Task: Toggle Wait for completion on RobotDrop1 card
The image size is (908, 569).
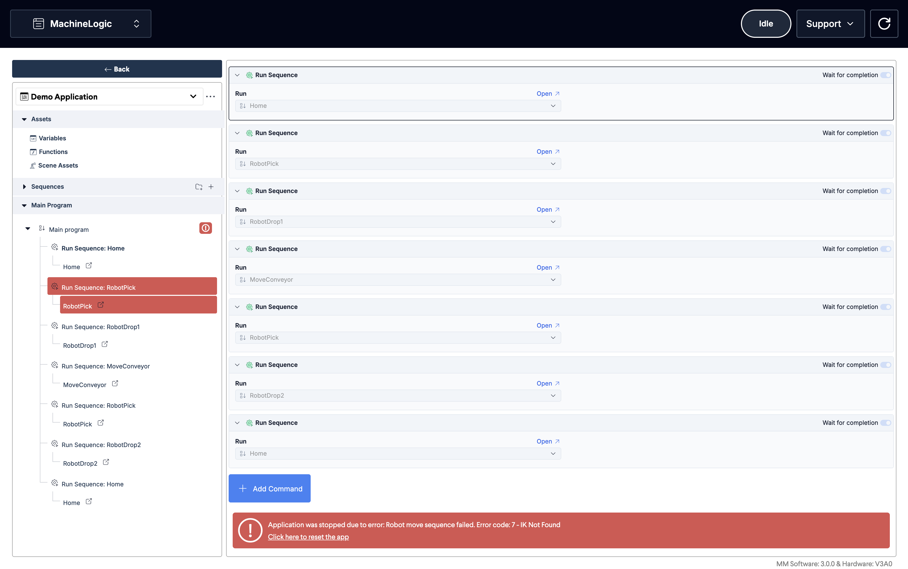Action: 886,191
